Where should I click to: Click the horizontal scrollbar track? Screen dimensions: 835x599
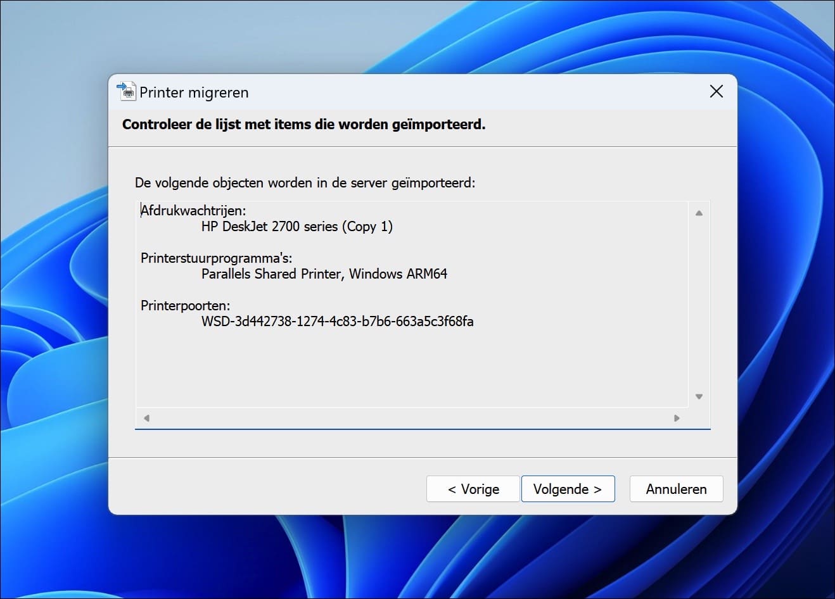(412, 418)
